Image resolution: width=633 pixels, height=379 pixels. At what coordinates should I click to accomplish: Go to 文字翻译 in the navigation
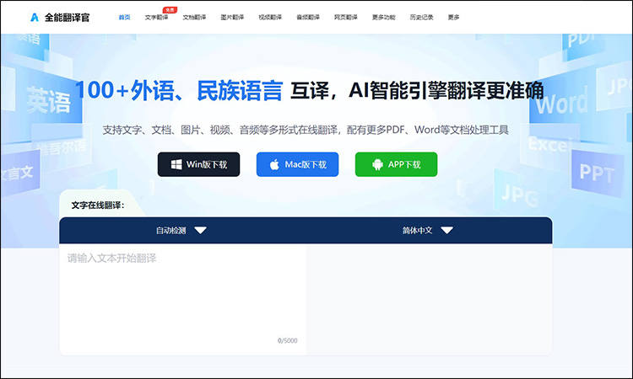click(156, 17)
